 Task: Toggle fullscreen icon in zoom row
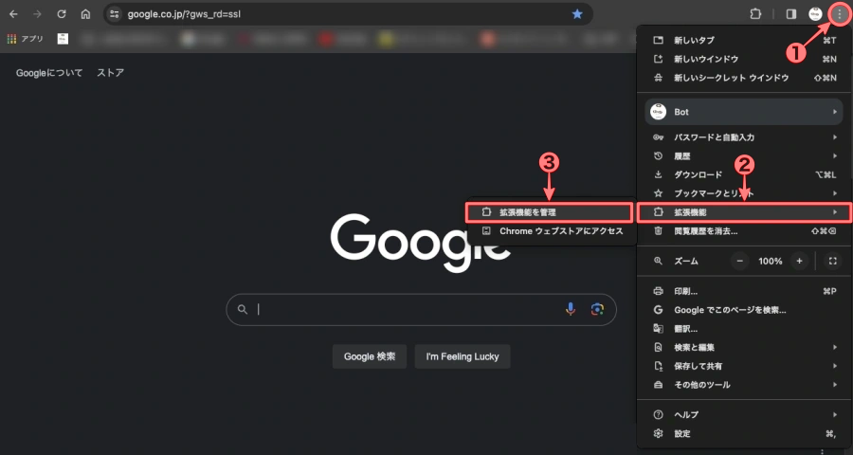(x=833, y=262)
